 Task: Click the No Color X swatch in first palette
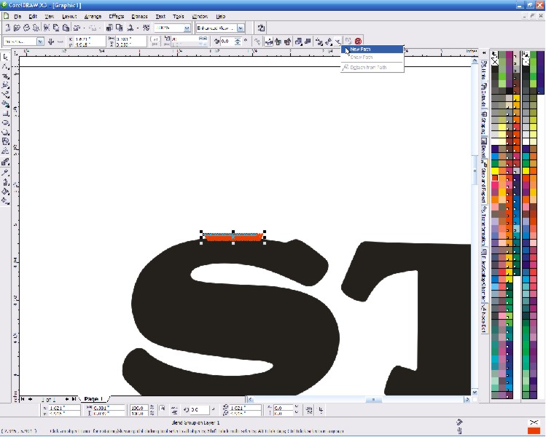(x=495, y=62)
